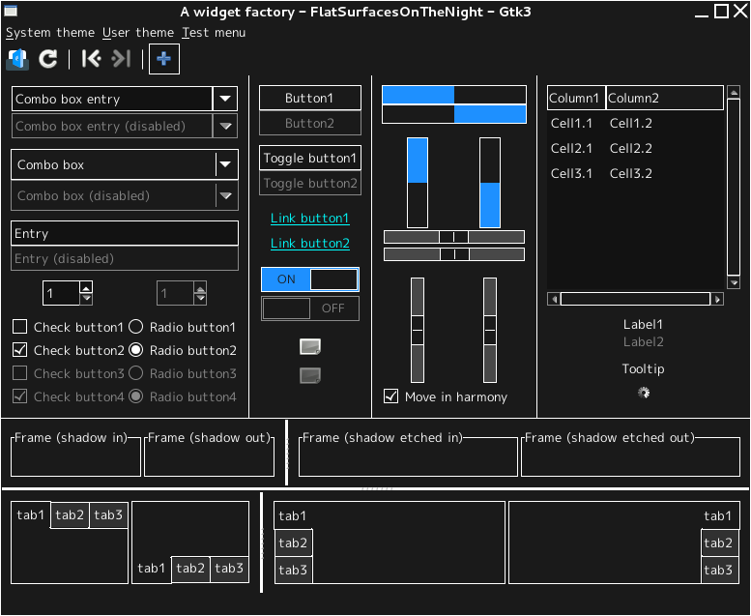Open the Combo box dropdown
751x616 pixels.
pyautogui.click(x=125, y=164)
